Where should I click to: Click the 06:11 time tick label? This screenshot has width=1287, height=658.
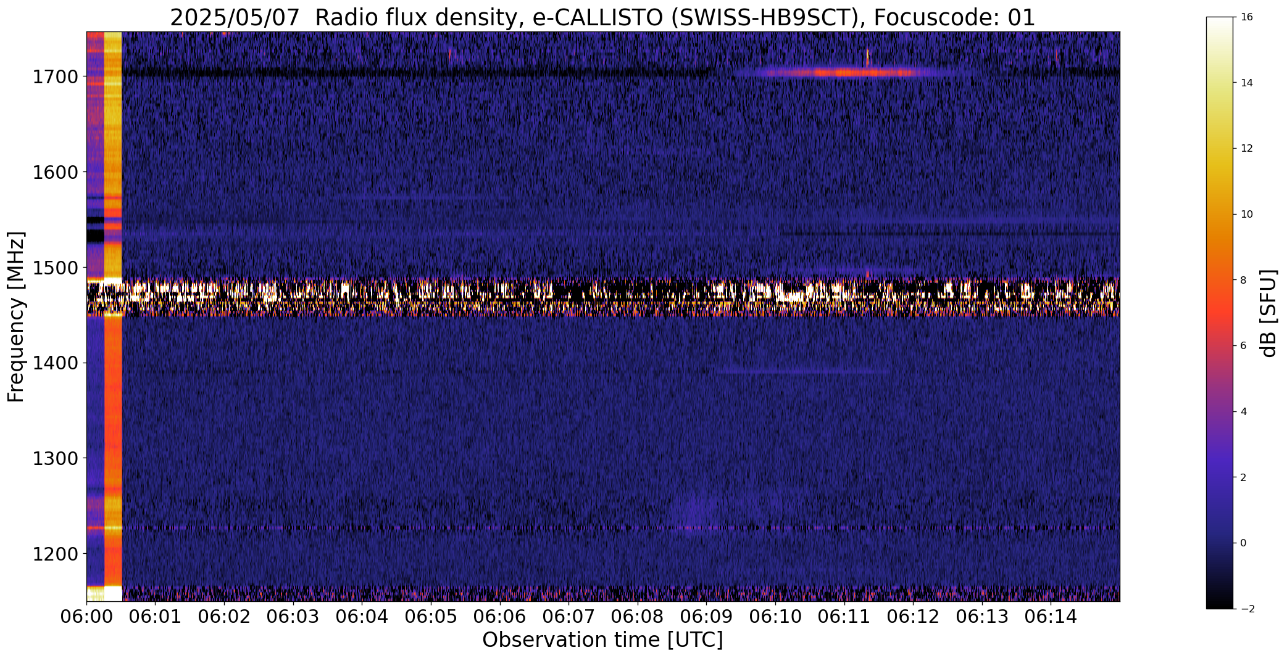point(844,617)
